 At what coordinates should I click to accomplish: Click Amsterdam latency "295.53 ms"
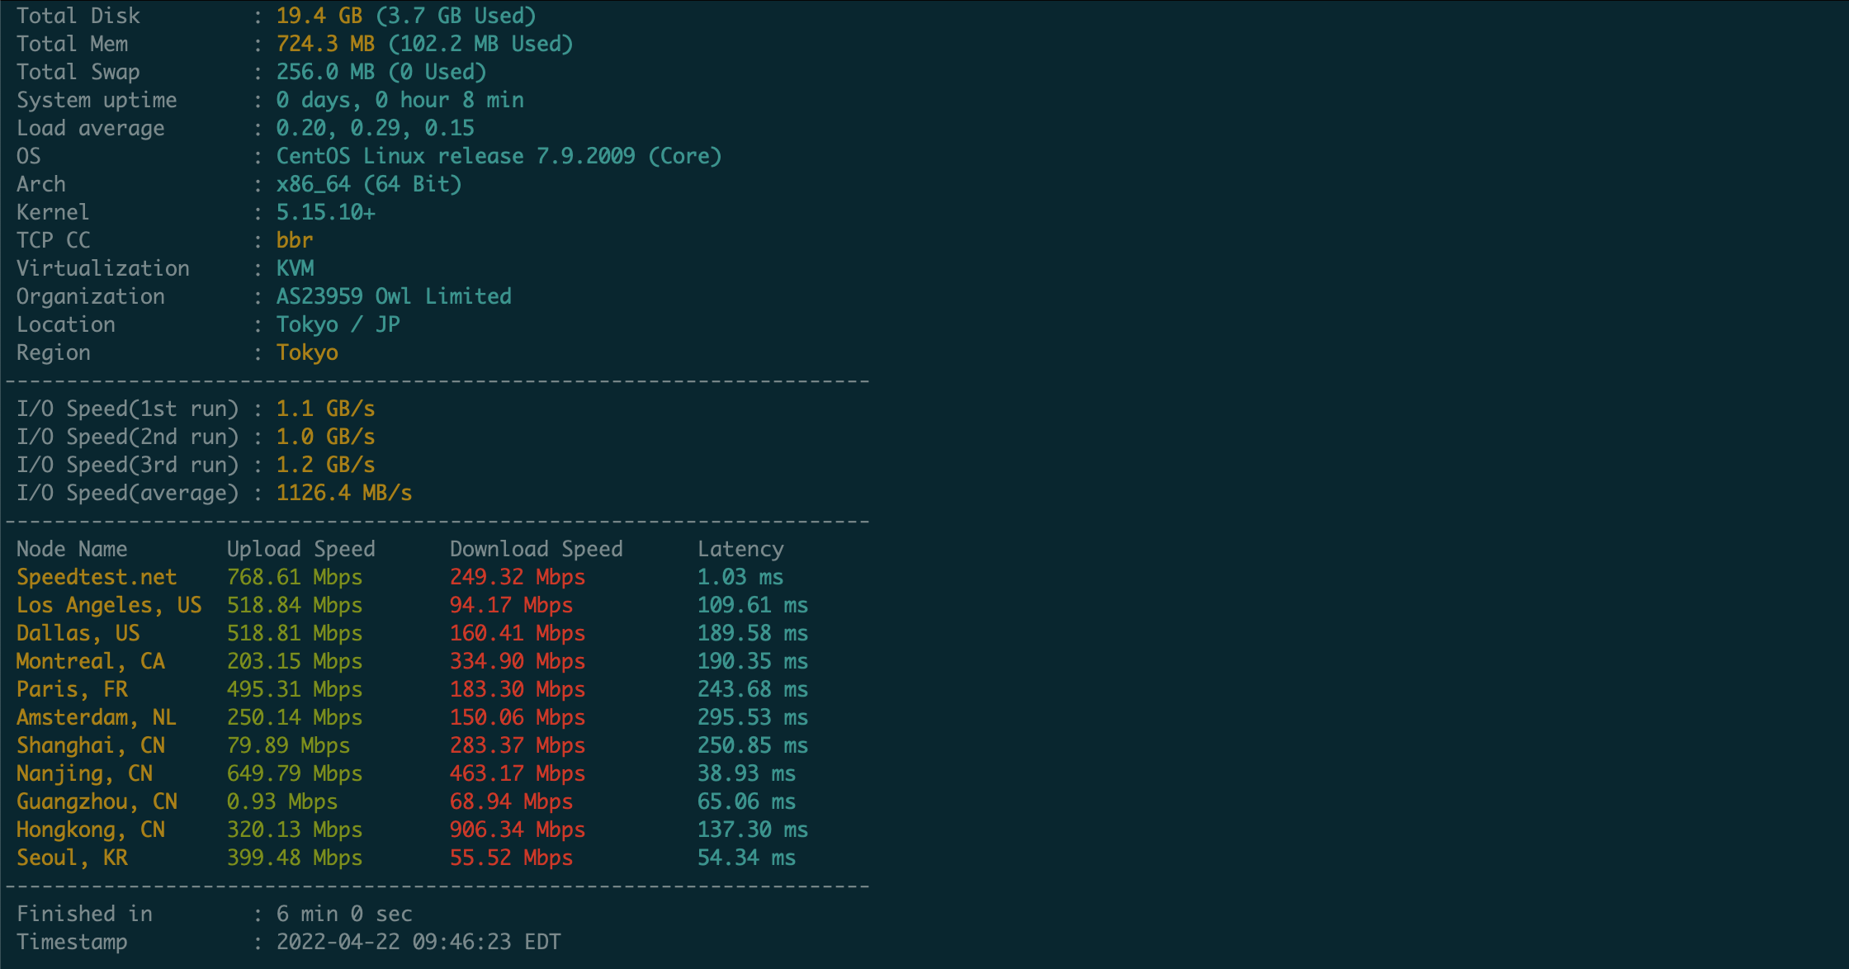(753, 717)
